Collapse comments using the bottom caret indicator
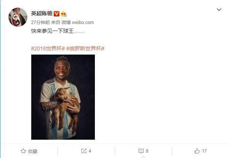This screenshot has width=229, height=158. point(143,157)
